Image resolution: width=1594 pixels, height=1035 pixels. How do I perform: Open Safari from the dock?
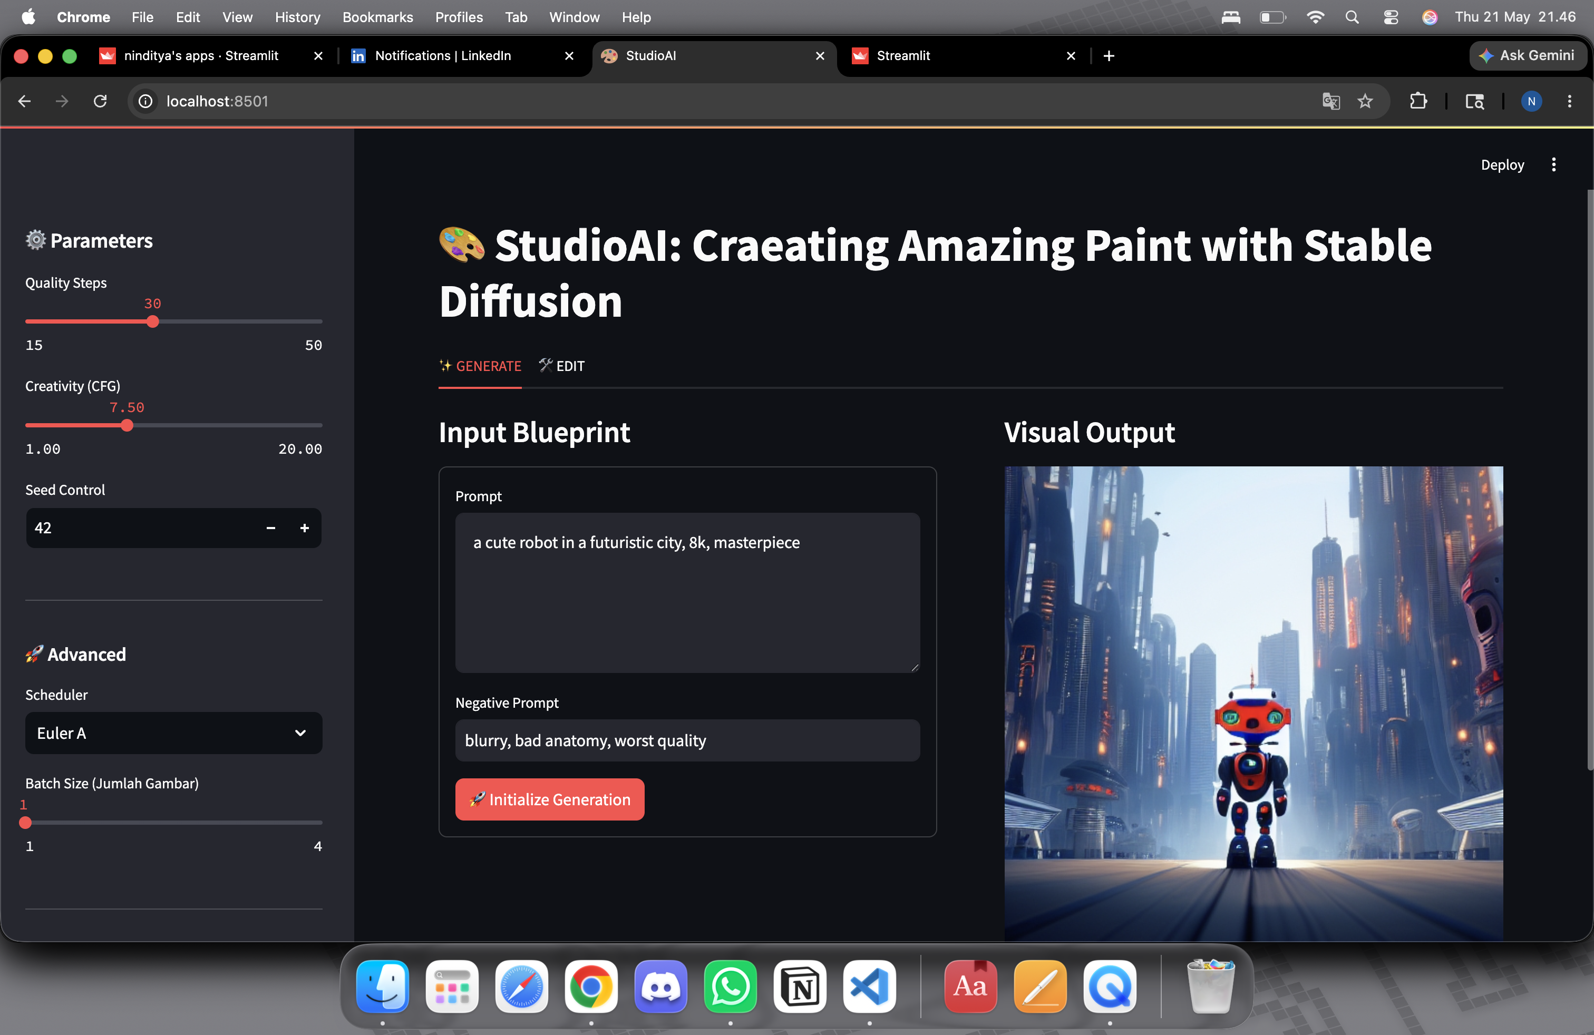click(x=522, y=987)
